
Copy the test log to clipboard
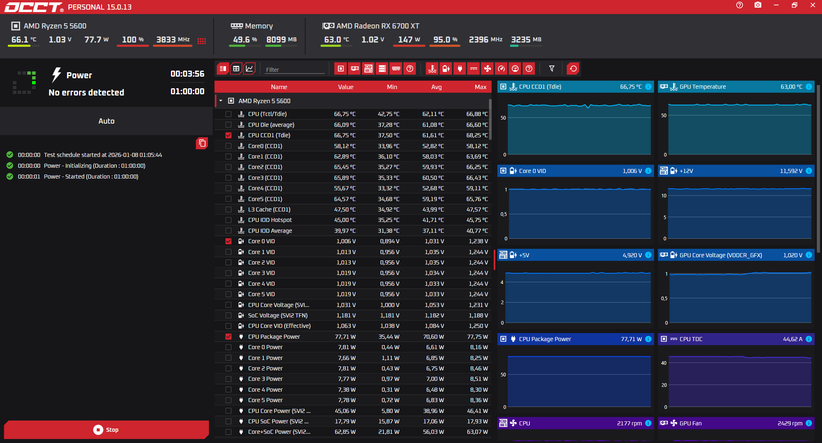[x=202, y=143]
